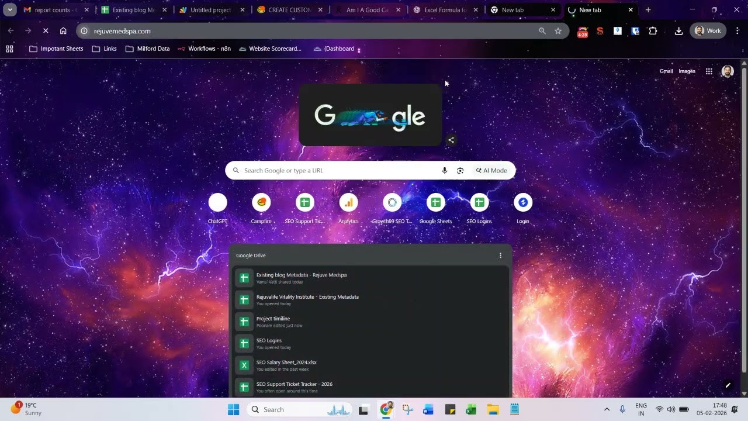Open the apps grid in bookmarks bar
748x421 pixels.
point(9,49)
